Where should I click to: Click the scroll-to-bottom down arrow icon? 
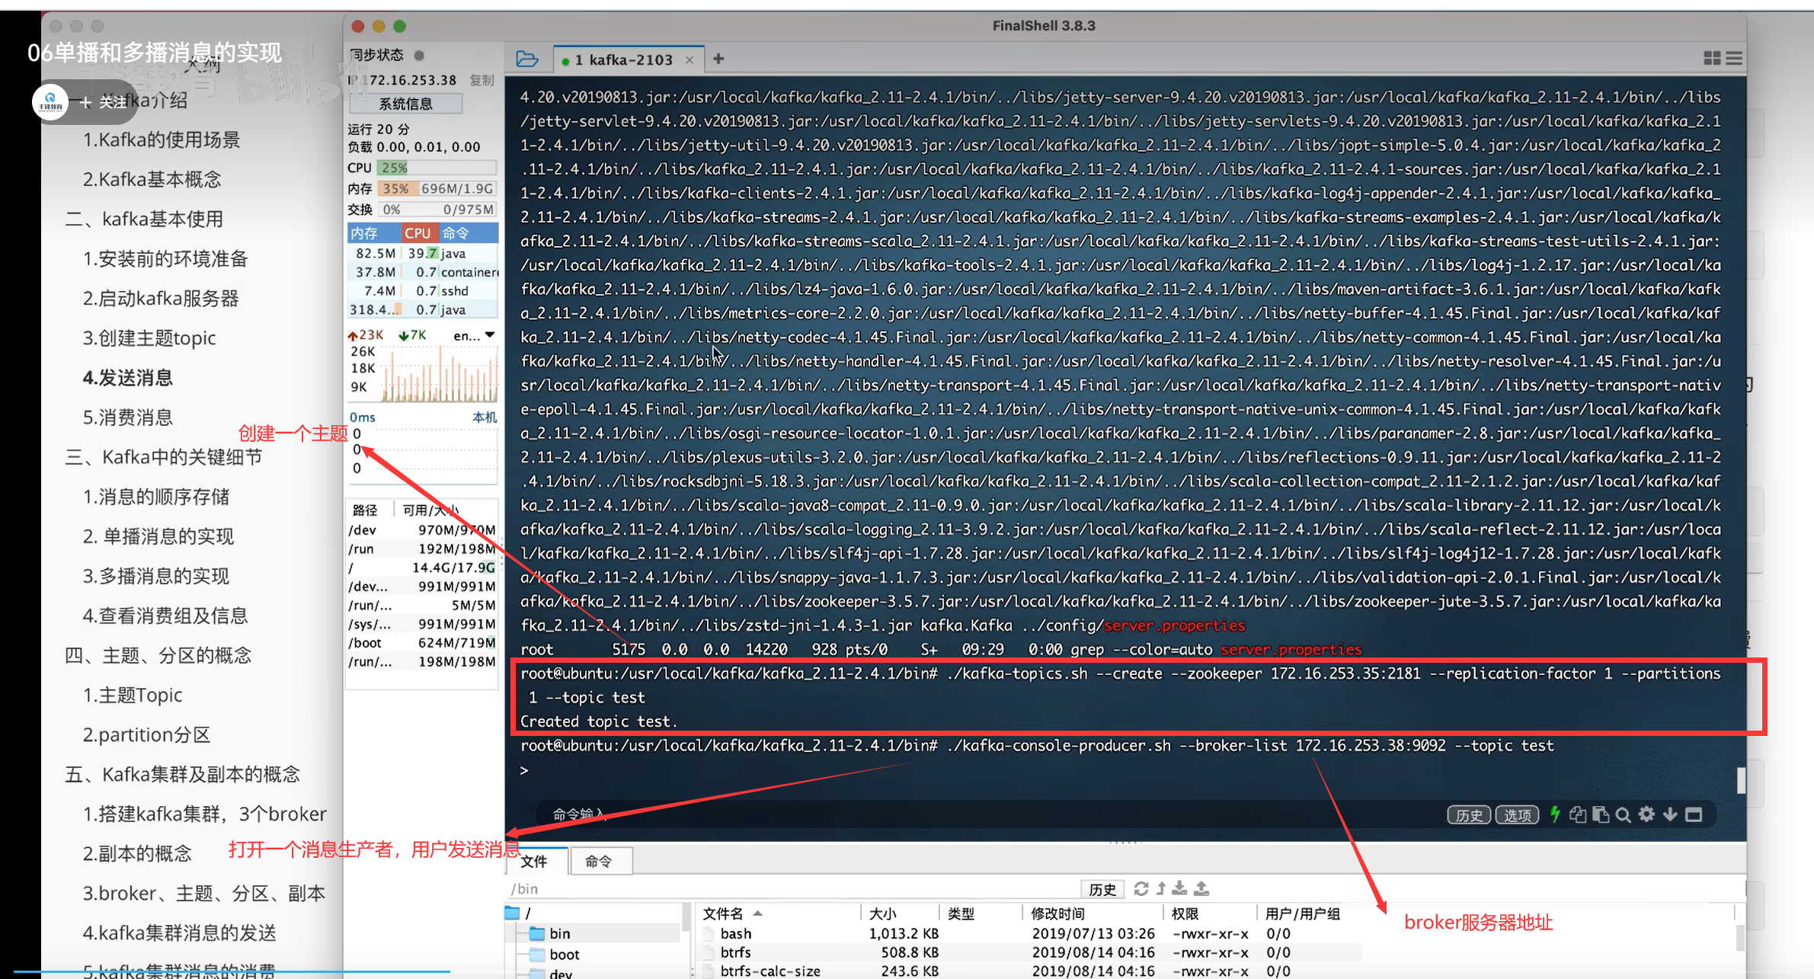(1670, 814)
